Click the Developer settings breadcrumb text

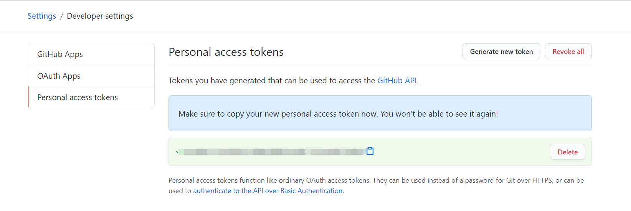click(x=100, y=16)
